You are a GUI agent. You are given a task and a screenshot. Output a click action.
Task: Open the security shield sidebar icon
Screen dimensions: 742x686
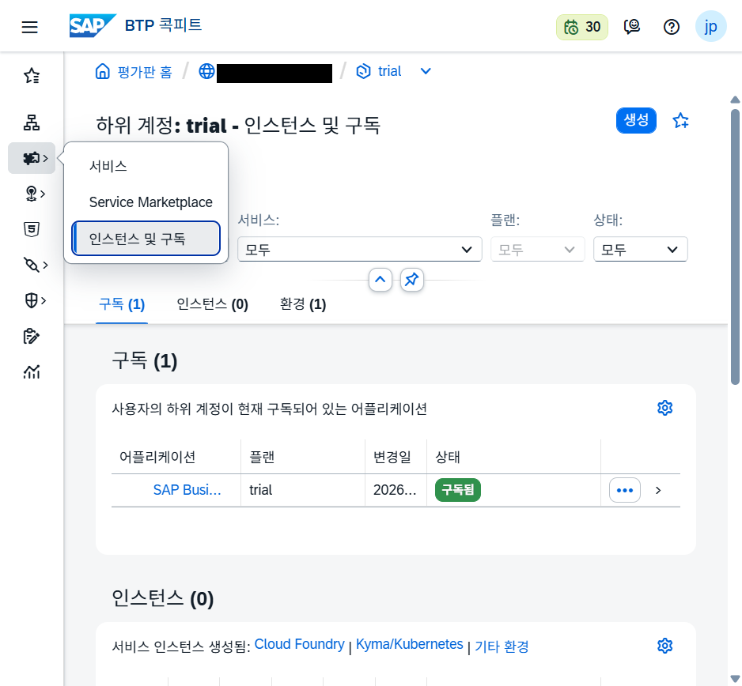click(31, 300)
